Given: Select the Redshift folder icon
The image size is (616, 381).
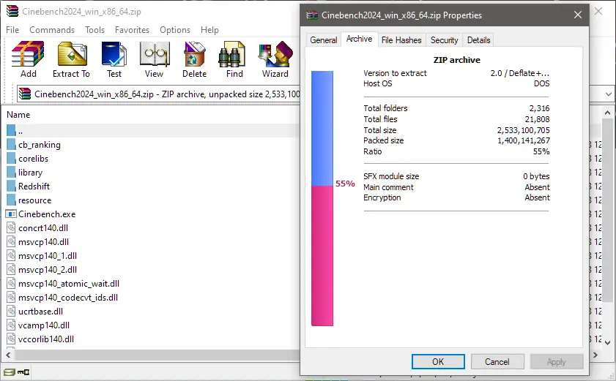Looking at the screenshot, I should pyautogui.click(x=11, y=186).
